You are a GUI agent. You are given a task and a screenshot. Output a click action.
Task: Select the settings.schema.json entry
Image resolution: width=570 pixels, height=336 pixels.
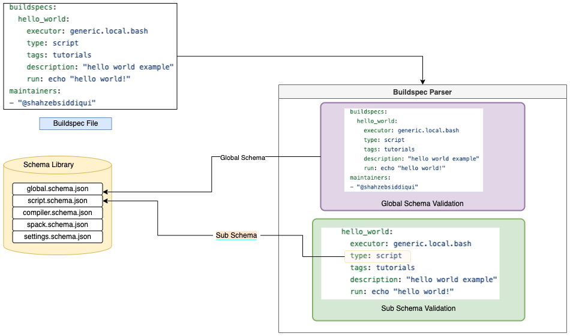coord(58,237)
